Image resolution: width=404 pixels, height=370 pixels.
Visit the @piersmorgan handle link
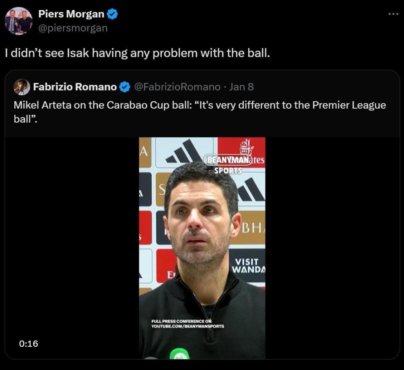(x=73, y=28)
